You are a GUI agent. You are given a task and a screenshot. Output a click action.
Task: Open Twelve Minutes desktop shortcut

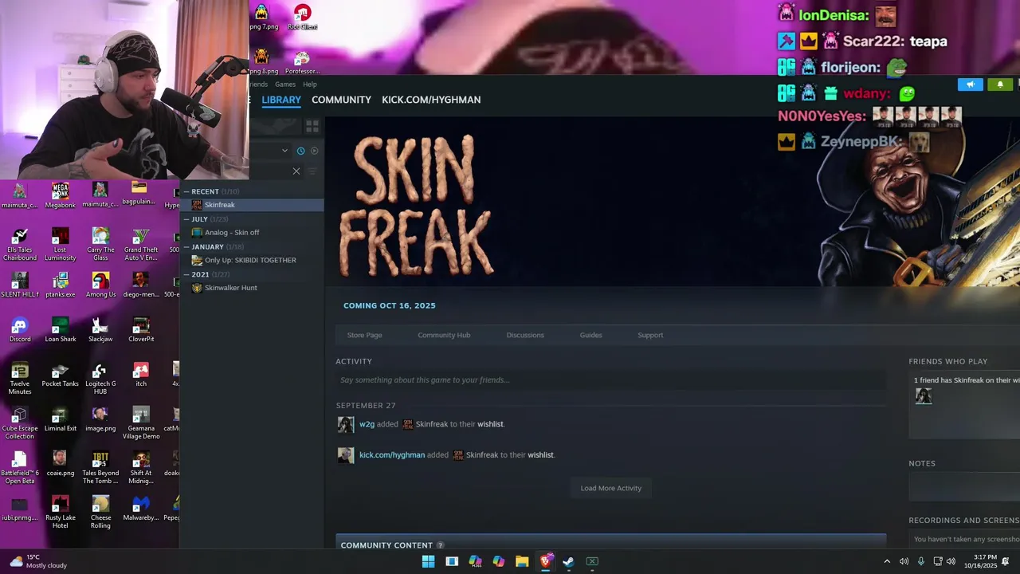click(20, 379)
